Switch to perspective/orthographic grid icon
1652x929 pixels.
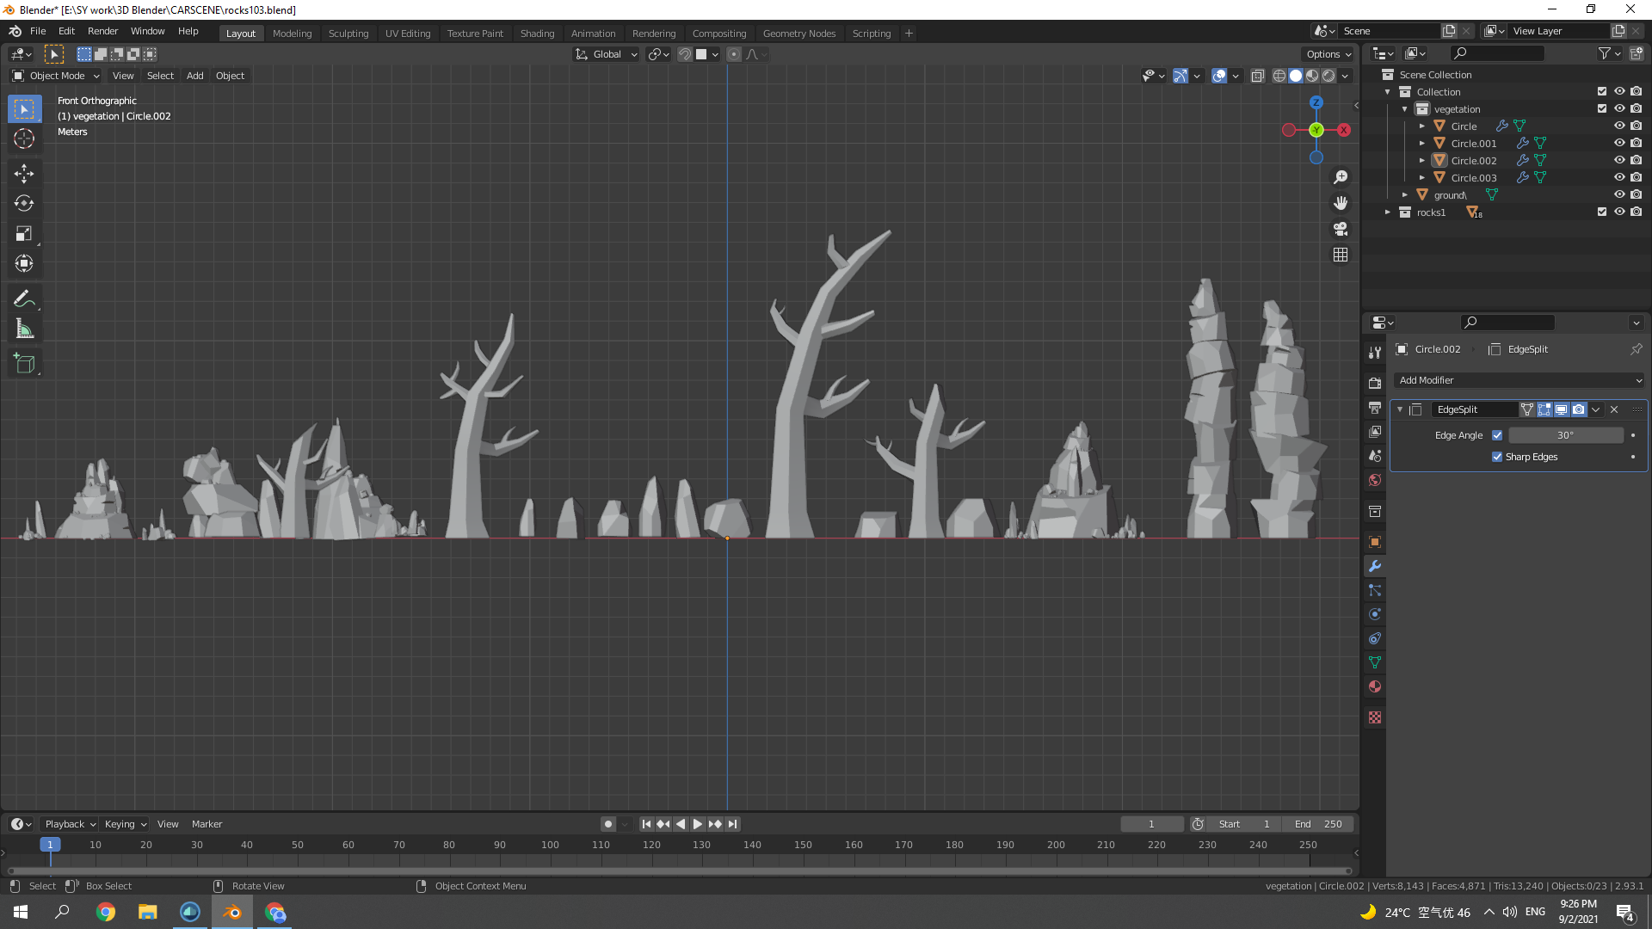coord(1341,255)
